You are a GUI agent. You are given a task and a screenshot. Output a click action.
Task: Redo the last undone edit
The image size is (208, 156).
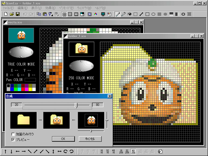pyautogui.click(x=31, y=14)
